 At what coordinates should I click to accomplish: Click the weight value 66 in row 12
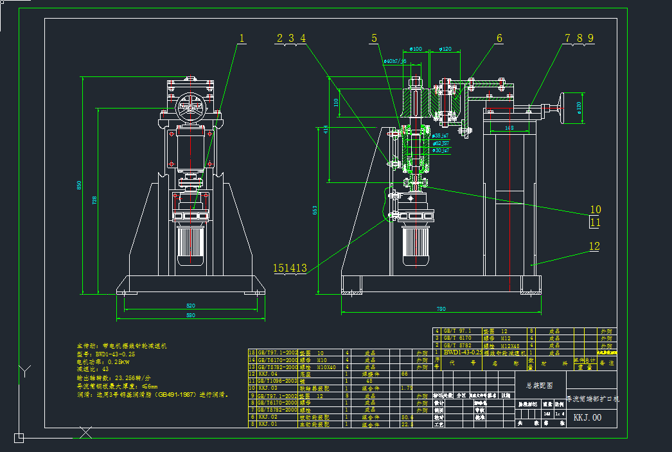tap(405, 374)
